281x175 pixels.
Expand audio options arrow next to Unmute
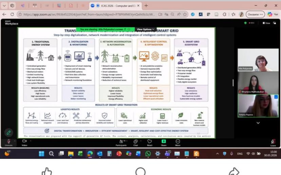point(15,141)
